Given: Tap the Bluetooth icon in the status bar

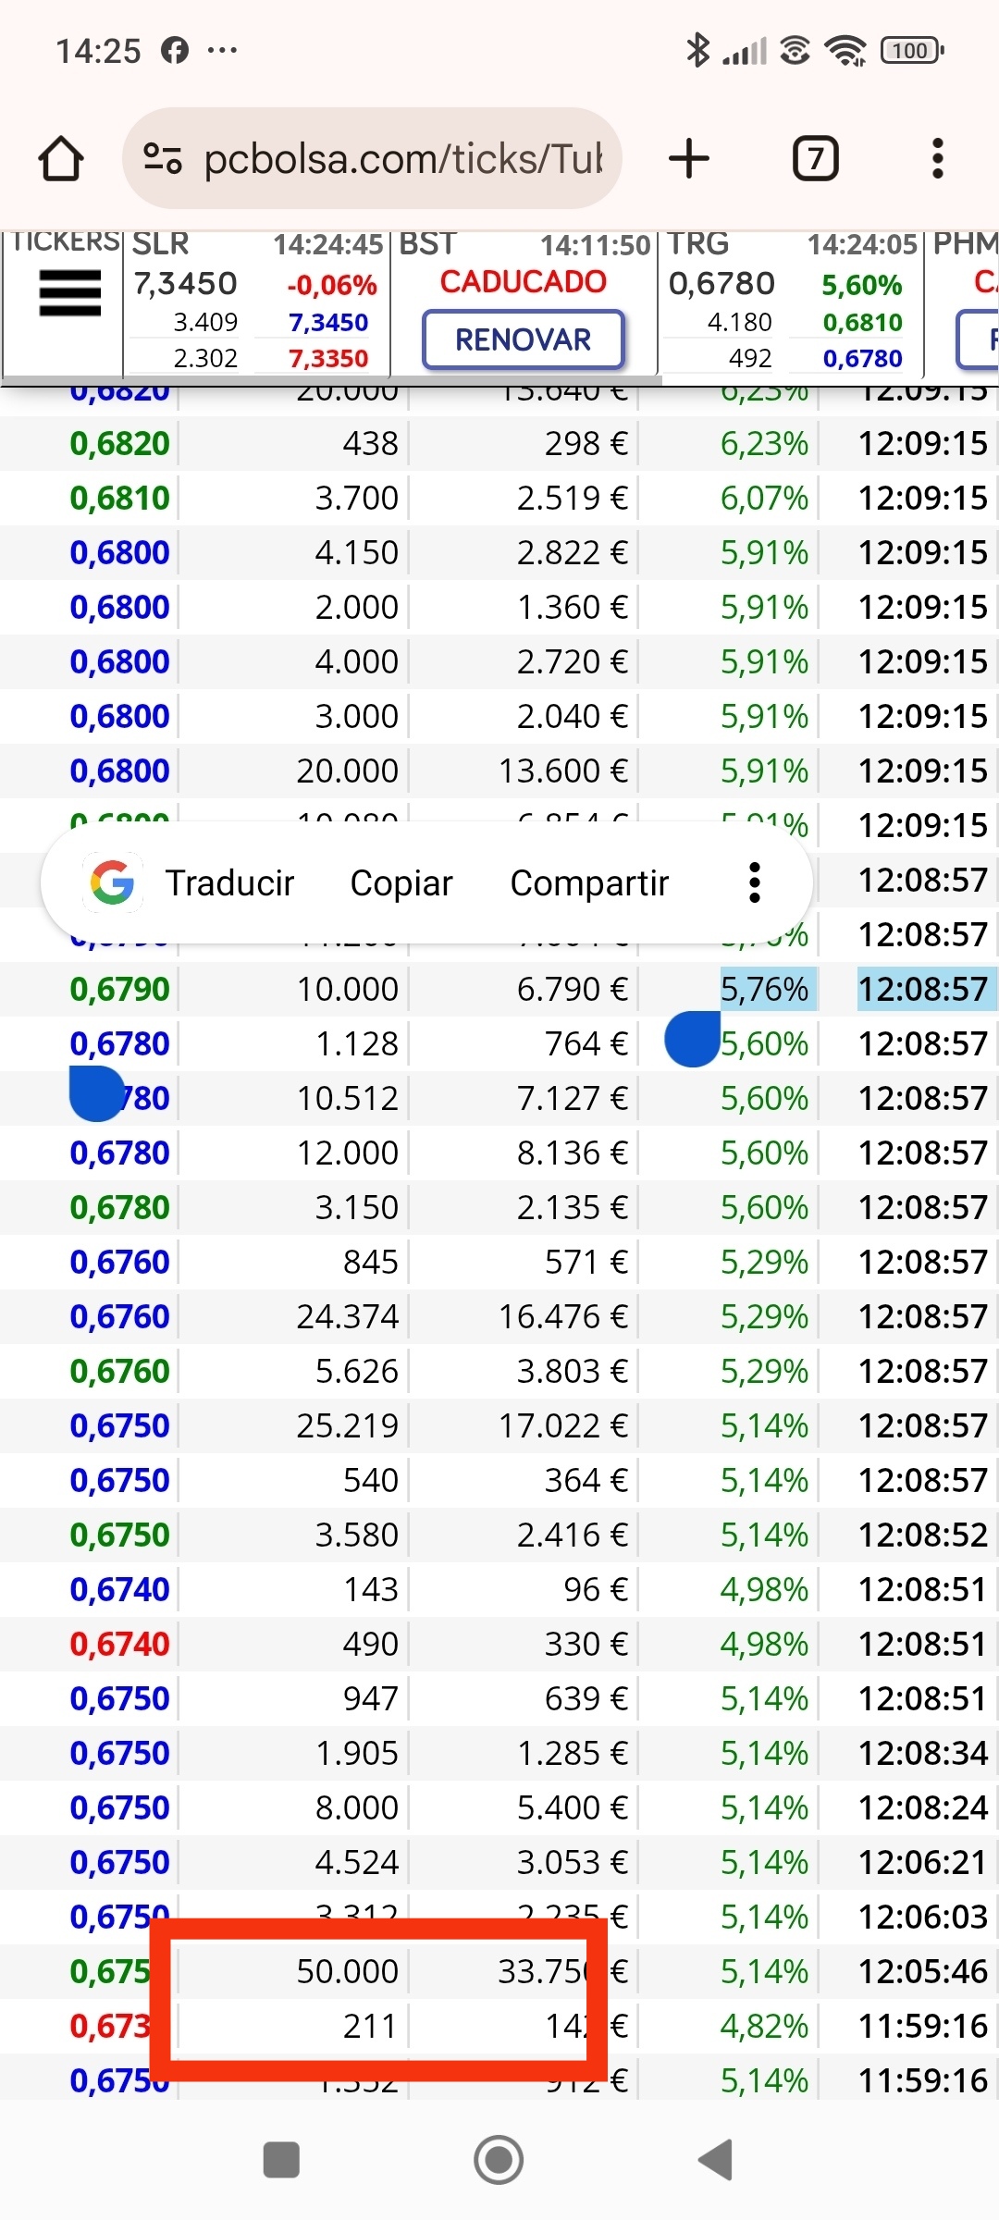Looking at the screenshot, I should (697, 49).
